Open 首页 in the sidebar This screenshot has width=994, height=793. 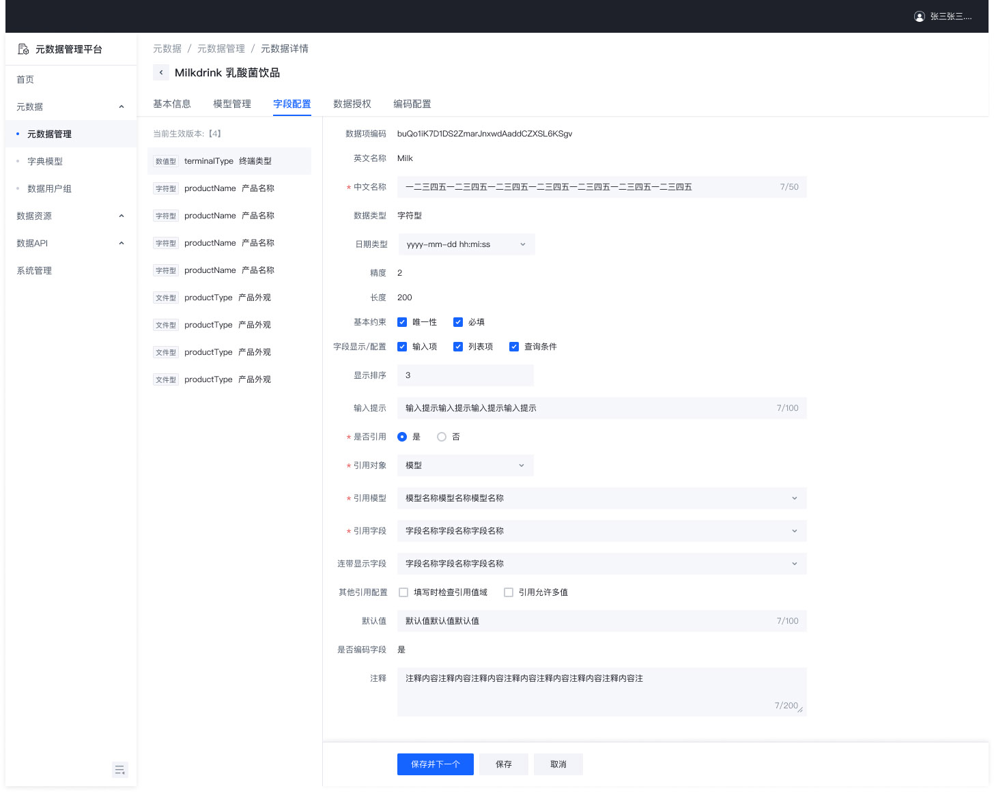point(71,79)
